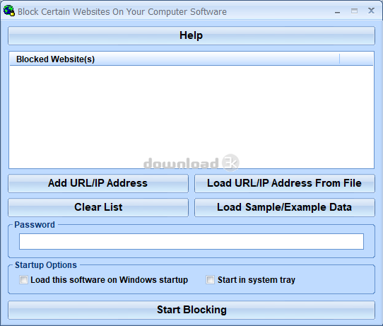Image resolution: width=383 pixels, height=326 pixels.
Task: Click inside the empty blocked websites list
Action: [x=191, y=117]
